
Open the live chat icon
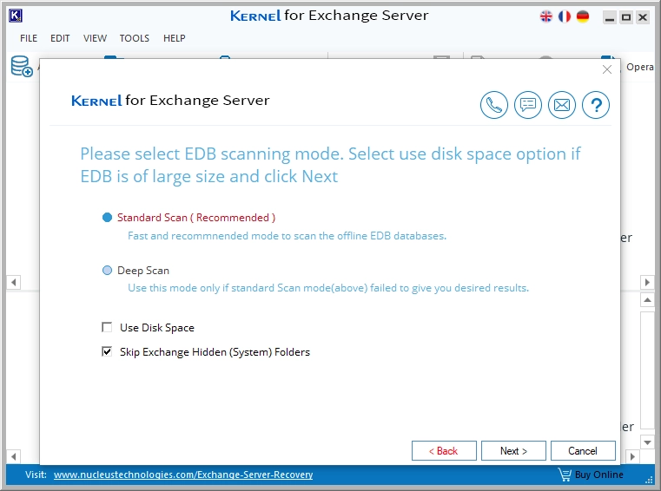point(528,105)
